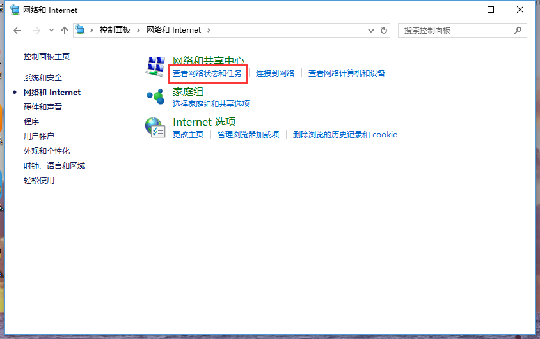Minimize the 网络和 Internet window
540x339 pixels.
462,10
